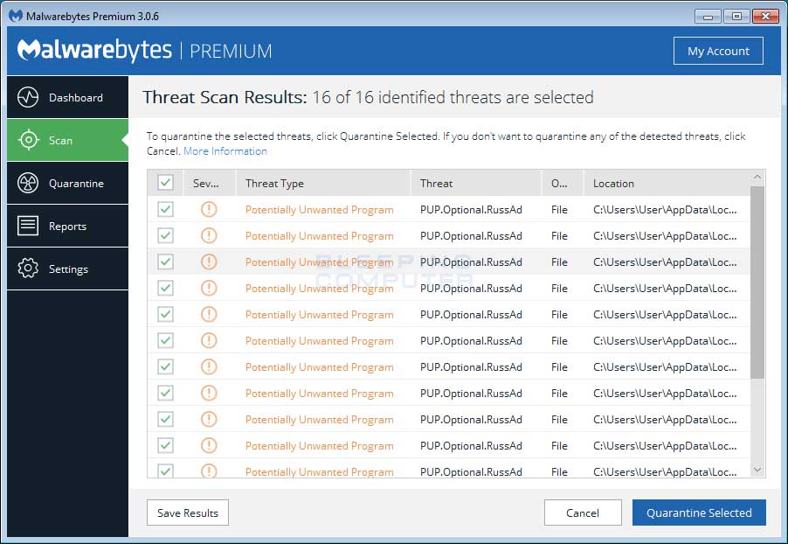The image size is (788, 544).
Task: Open Malwarebytes Settings
Action: tap(67, 269)
